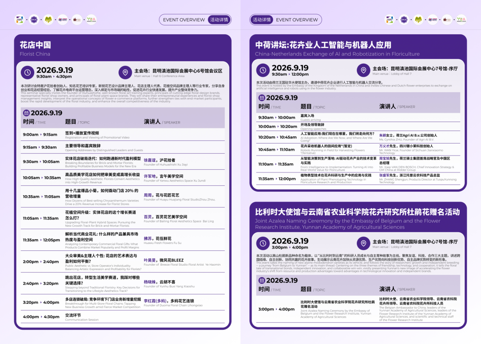Click the time 3:00pm–4:00pm in the Azalea schedule table
The height and width of the screenshot is (344, 481).
[x=277, y=309]
